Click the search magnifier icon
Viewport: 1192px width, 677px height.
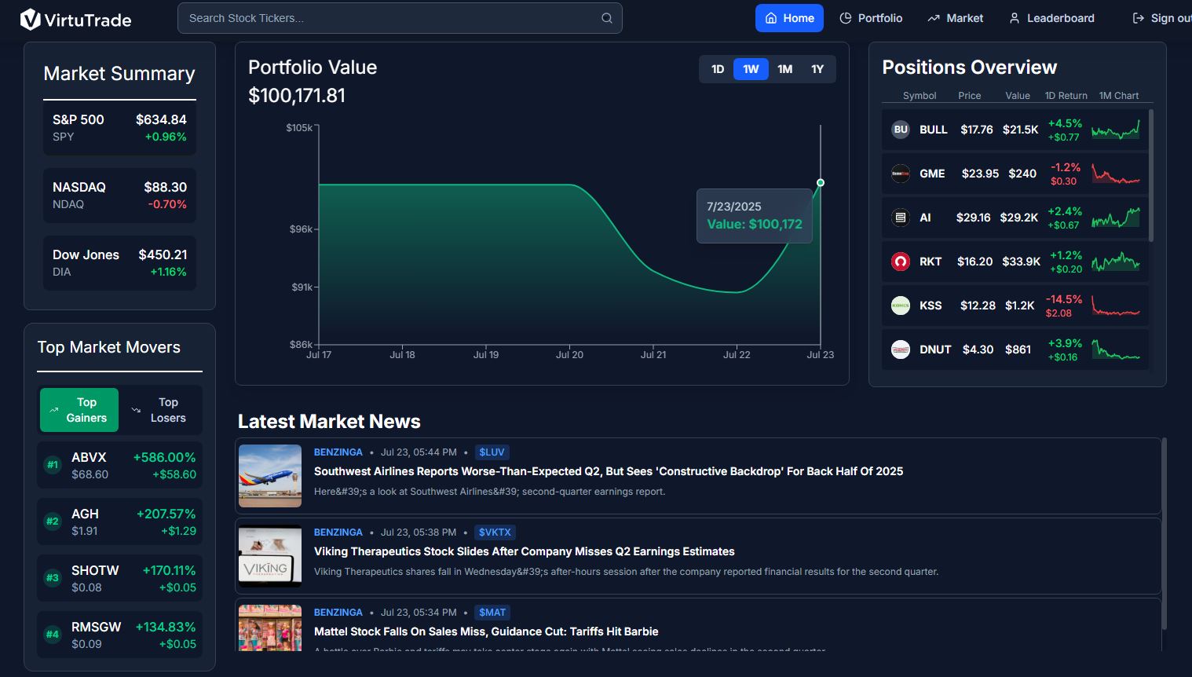point(607,18)
